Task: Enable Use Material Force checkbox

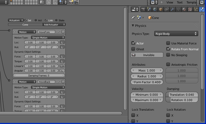Action: [x=168, y=43]
